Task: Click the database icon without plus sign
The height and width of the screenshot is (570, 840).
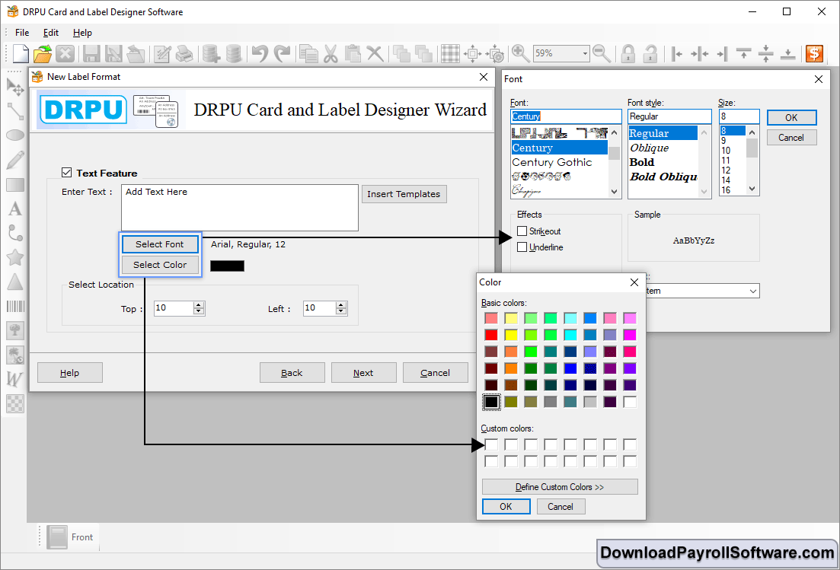Action: point(234,53)
